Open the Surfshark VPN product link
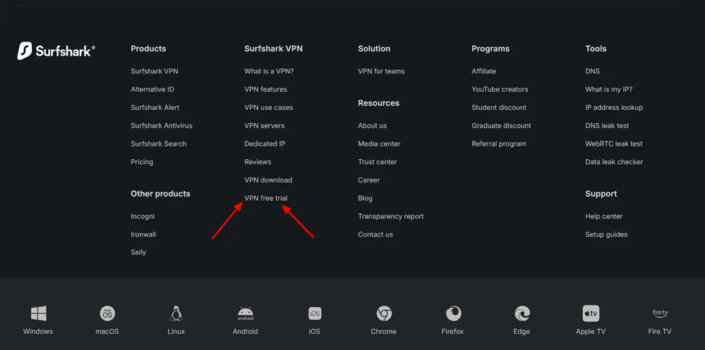This screenshot has width=705, height=350. click(155, 71)
